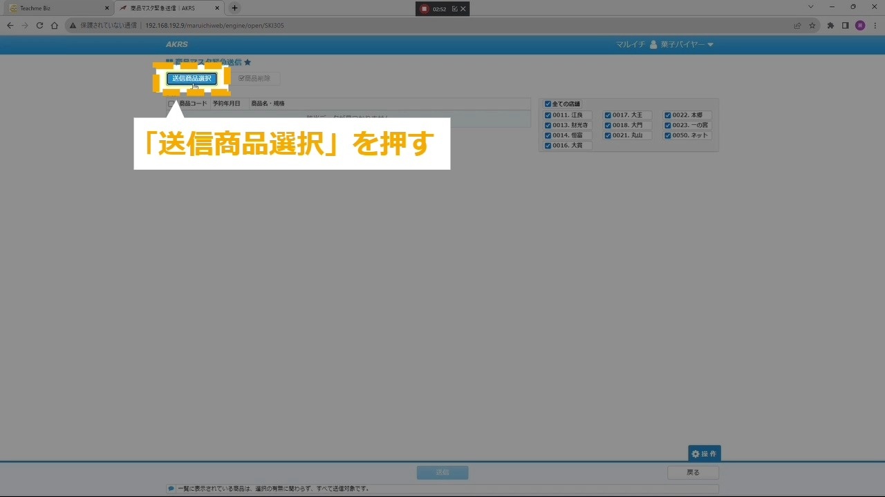Click the 送信 button at the bottom
The width and height of the screenshot is (885, 497).
tap(442, 473)
